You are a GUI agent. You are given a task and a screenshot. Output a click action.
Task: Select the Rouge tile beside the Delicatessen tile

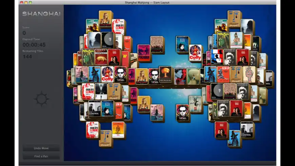coord(114,57)
